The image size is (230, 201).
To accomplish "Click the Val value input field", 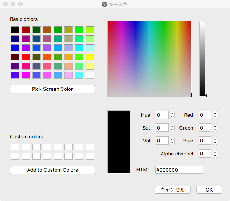I will tap(162, 141).
